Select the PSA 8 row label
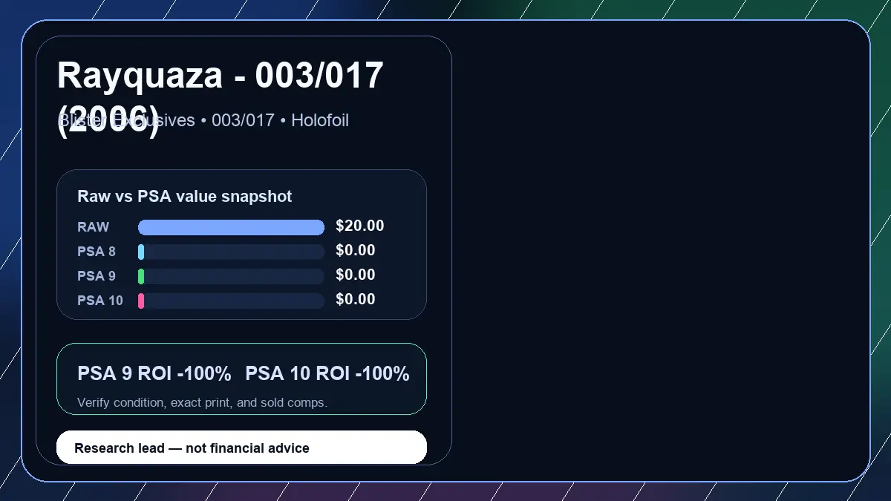The height and width of the screenshot is (501, 891). (97, 252)
